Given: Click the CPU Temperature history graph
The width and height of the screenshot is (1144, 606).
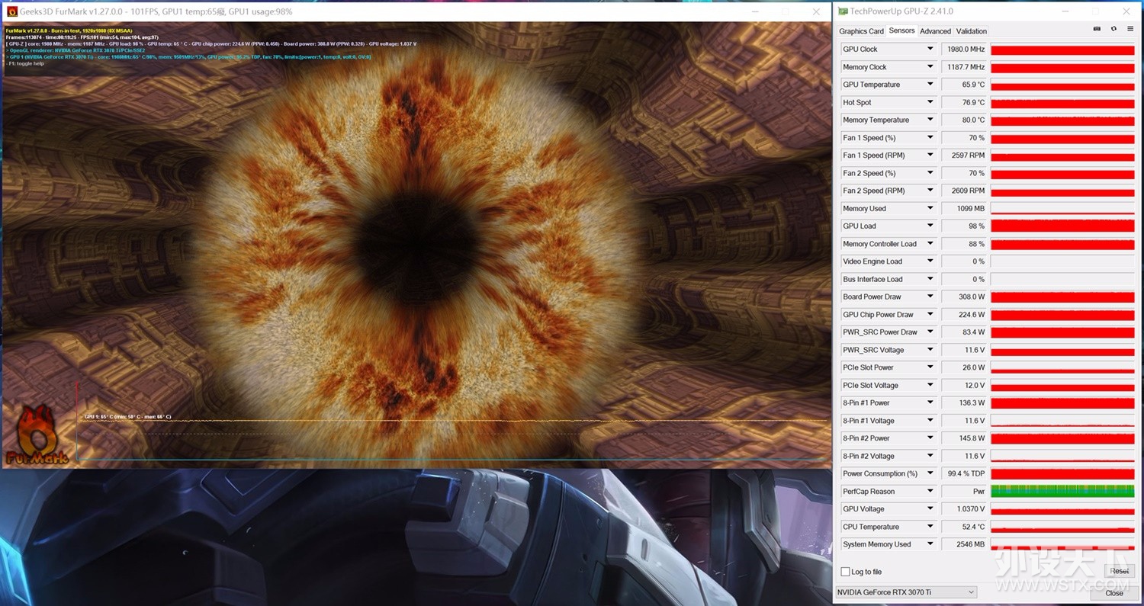Looking at the screenshot, I should pyautogui.click(x=1062, y=526).
